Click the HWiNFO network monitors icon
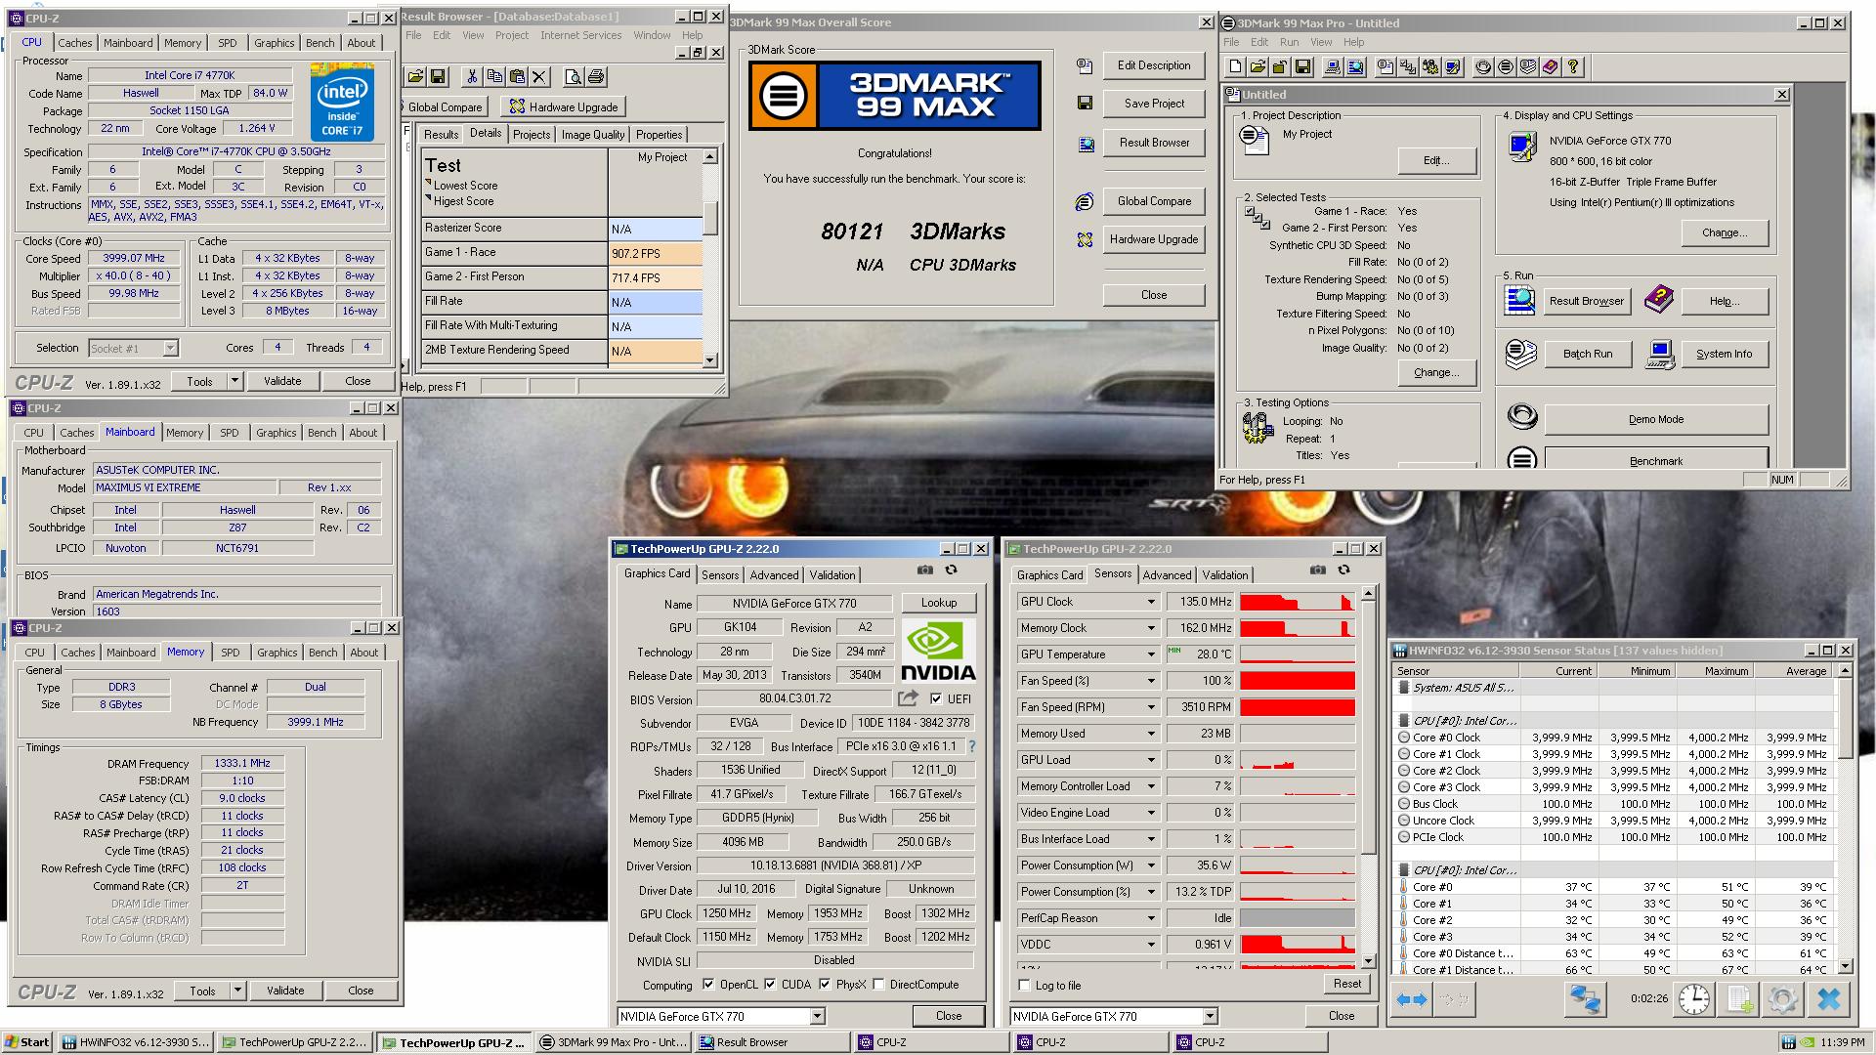 (x=1585, y=999)
